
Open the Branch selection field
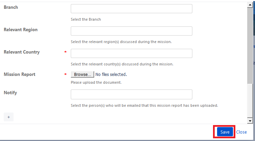point(131,8)
